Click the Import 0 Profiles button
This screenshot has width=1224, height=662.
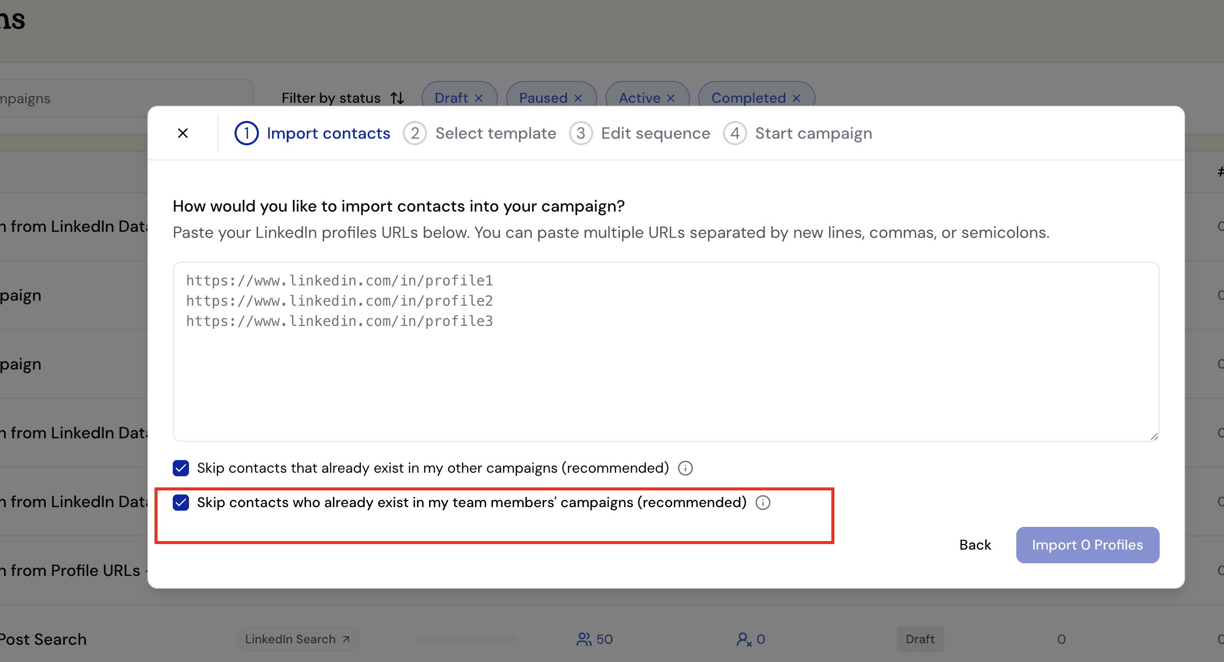[x=1087, y=545]
